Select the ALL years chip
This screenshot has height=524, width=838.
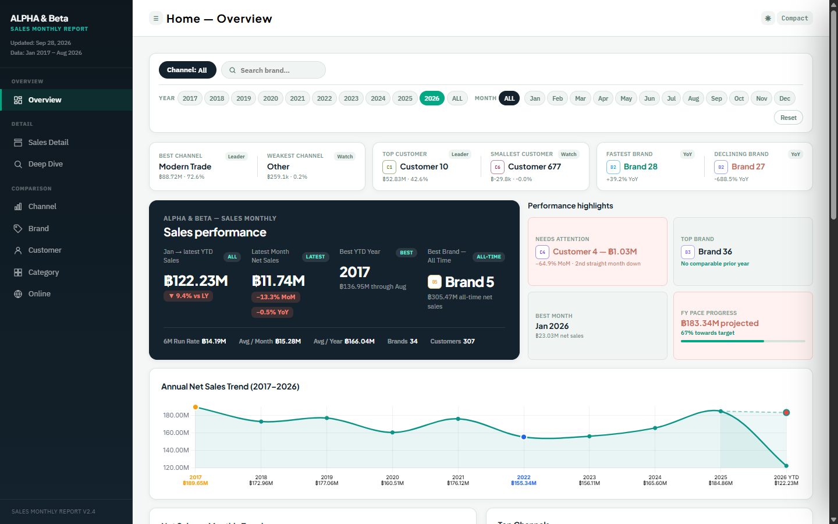coord(457,98)
